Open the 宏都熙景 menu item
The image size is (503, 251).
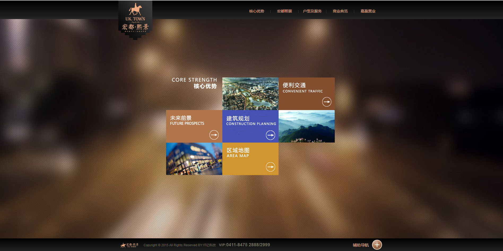tap(284, 11)
